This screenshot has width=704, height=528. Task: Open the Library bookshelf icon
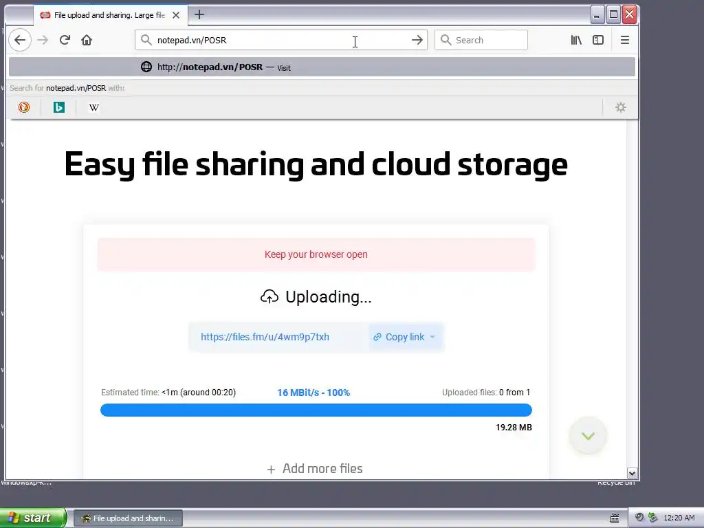tap(576, 40)
